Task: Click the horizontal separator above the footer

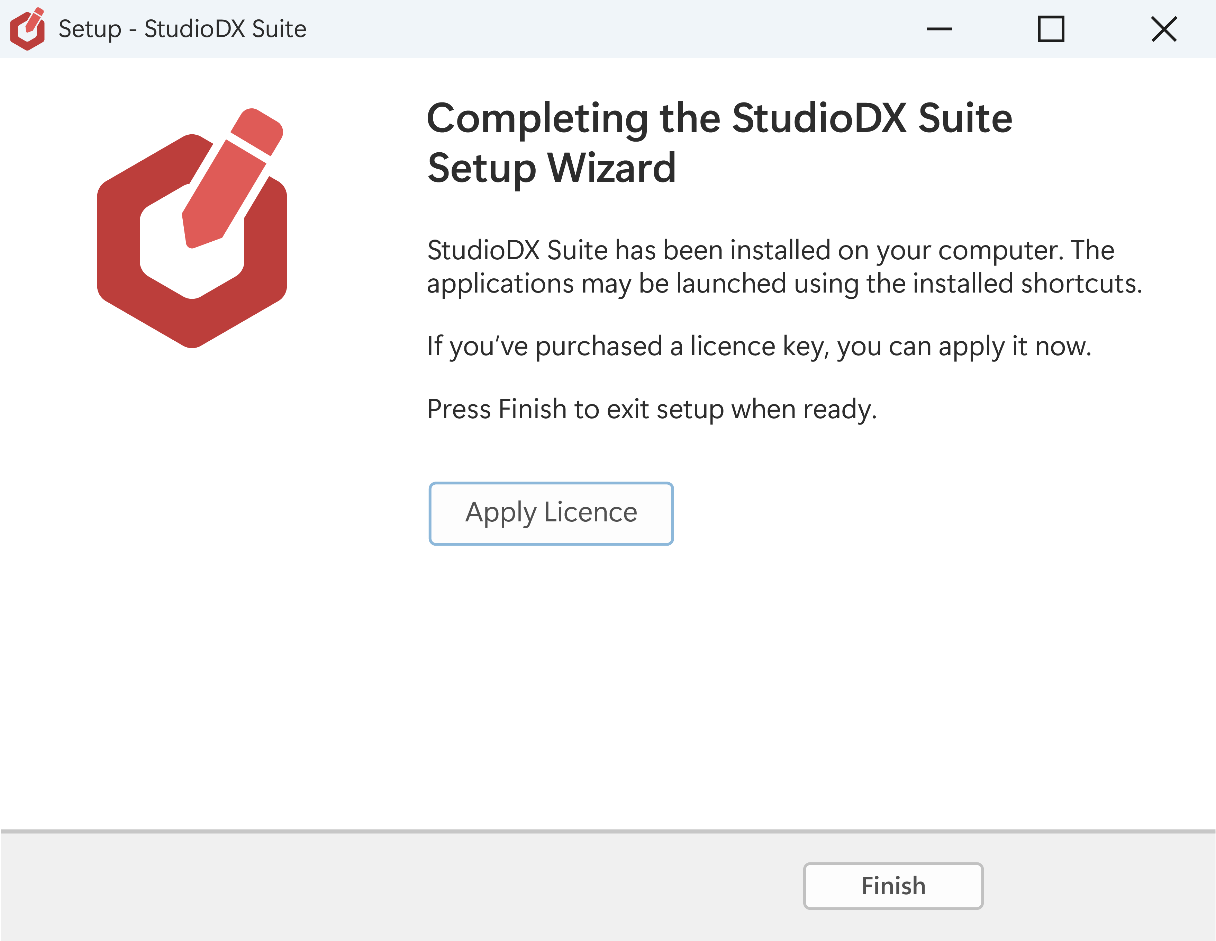Action: tap(608, 831)
